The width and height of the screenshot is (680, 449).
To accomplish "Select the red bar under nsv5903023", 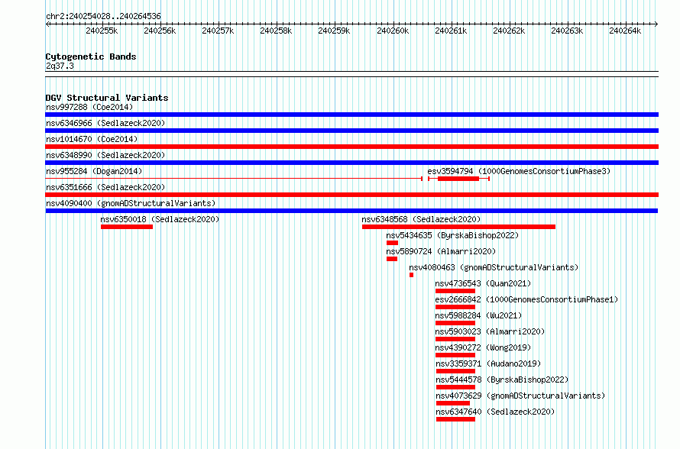I will click(x=455, y=339).
